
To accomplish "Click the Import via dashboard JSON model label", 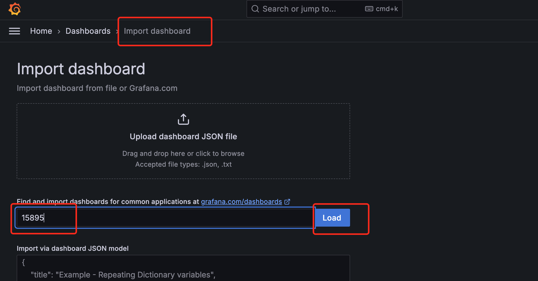I will (x=73, y=249).
